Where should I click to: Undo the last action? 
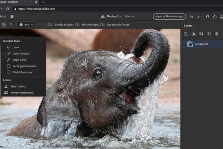[x=191, y=17]
